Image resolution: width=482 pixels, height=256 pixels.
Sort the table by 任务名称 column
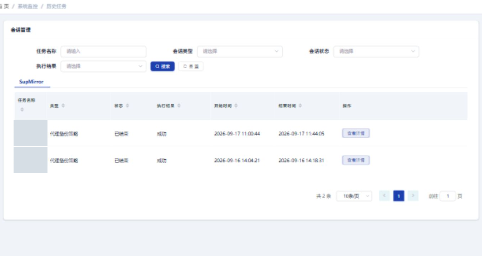pos(22,109)
